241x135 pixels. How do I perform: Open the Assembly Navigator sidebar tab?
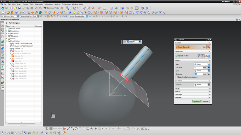pos(2,26)
